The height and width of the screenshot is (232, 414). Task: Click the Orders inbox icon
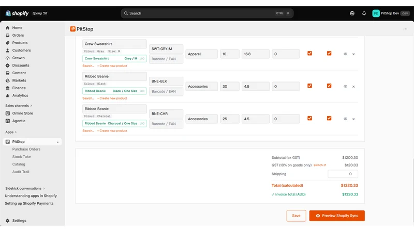point(7,35)
